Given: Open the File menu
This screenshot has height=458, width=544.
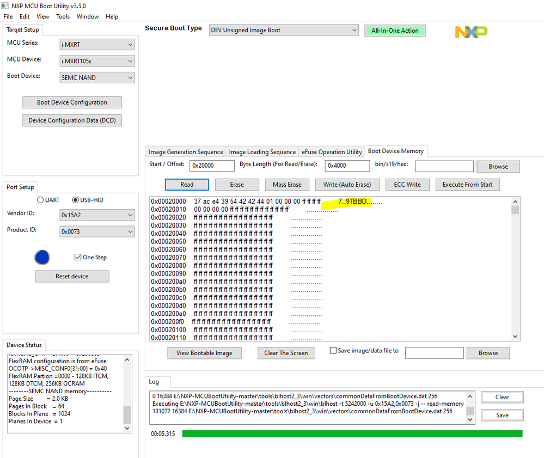Looking at the screenshot, I should coord(8,17).
